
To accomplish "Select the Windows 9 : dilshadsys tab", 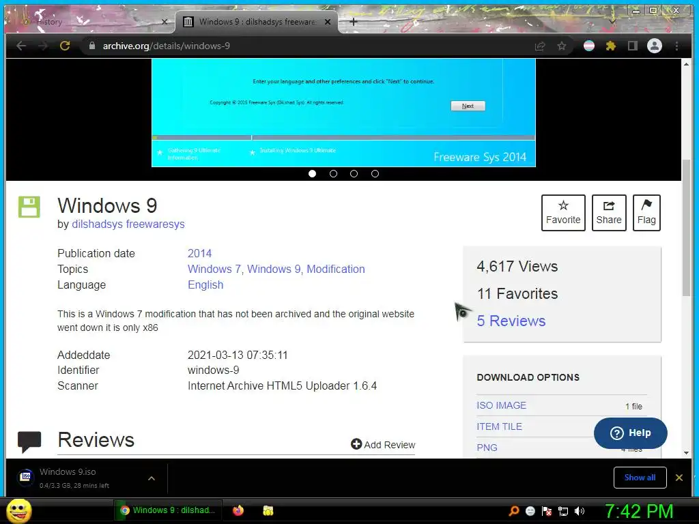I will [257, 21].
